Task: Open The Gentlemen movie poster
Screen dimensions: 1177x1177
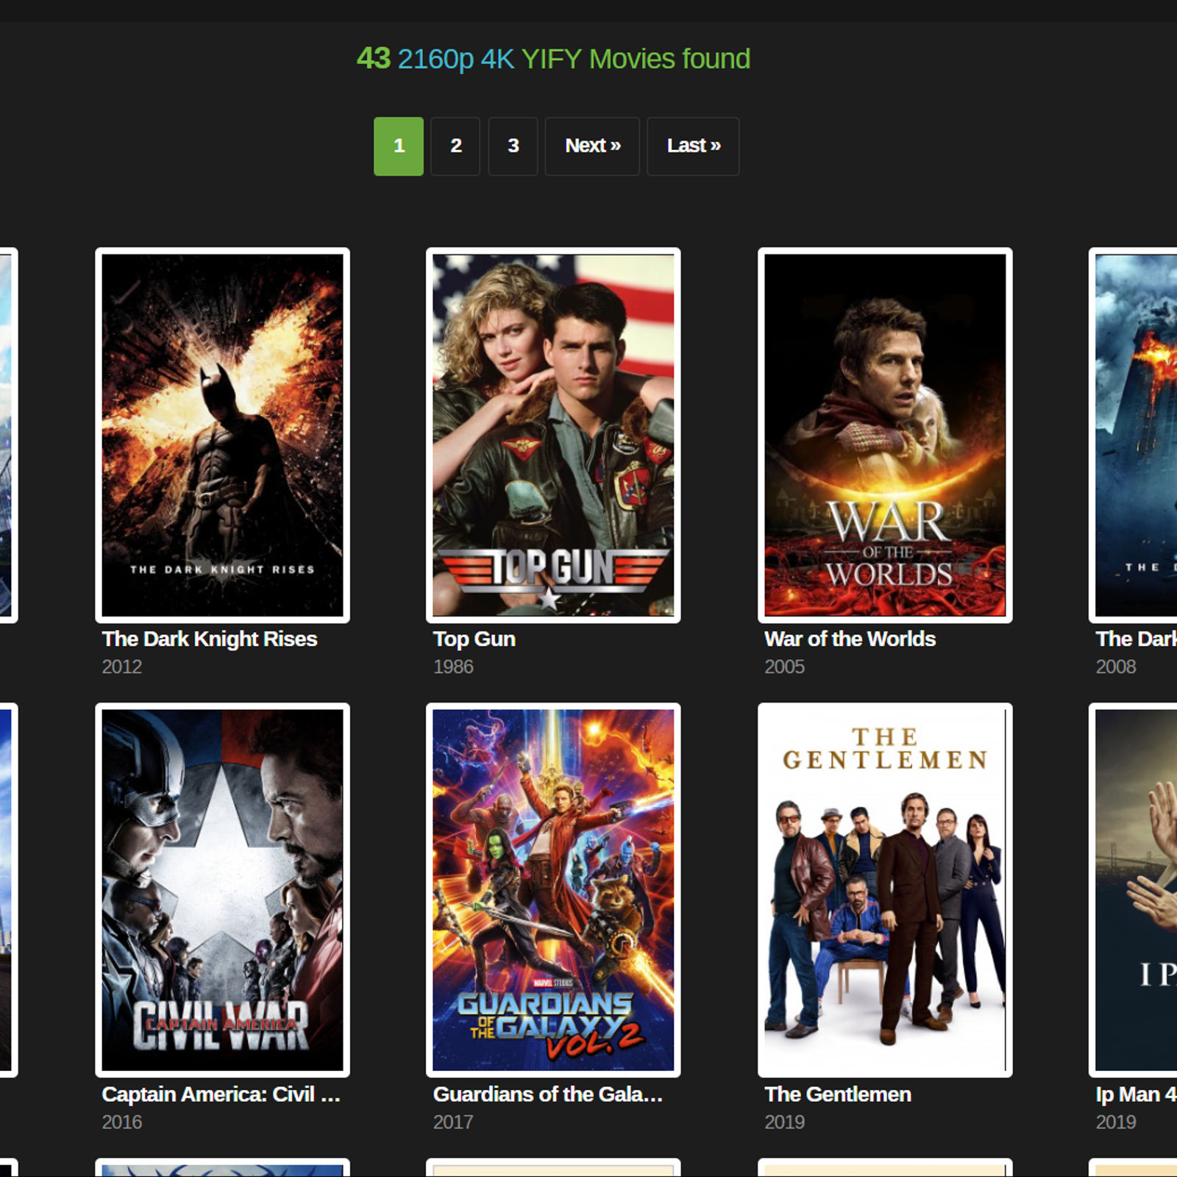Action: coord(885,890)
